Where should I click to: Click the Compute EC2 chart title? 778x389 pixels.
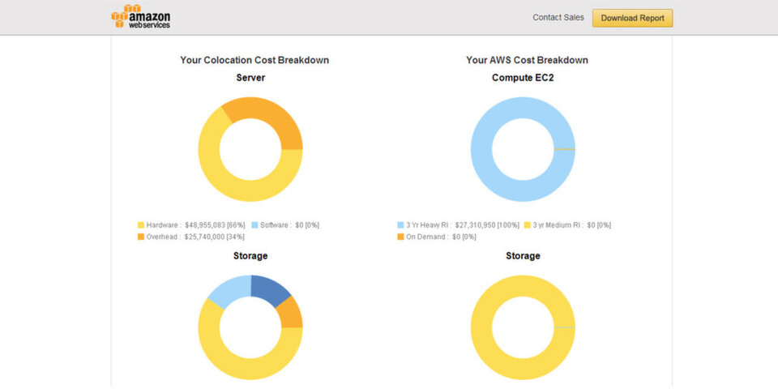coord(523,78)
